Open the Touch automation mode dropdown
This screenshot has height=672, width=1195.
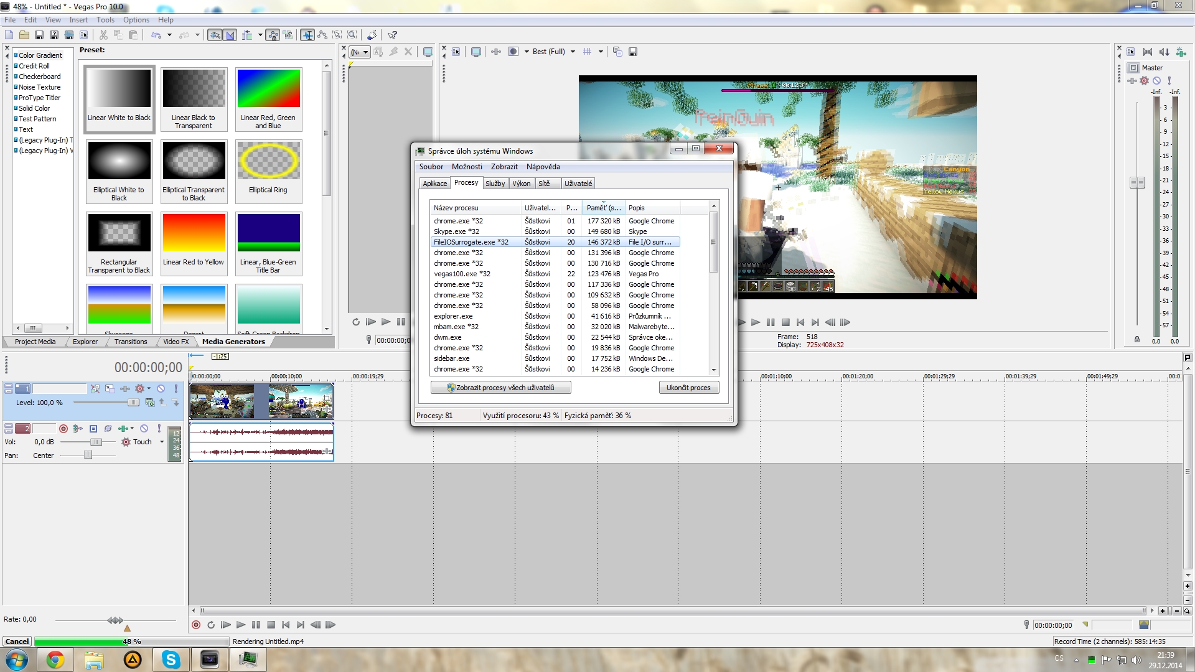click(x=162, y=442)
